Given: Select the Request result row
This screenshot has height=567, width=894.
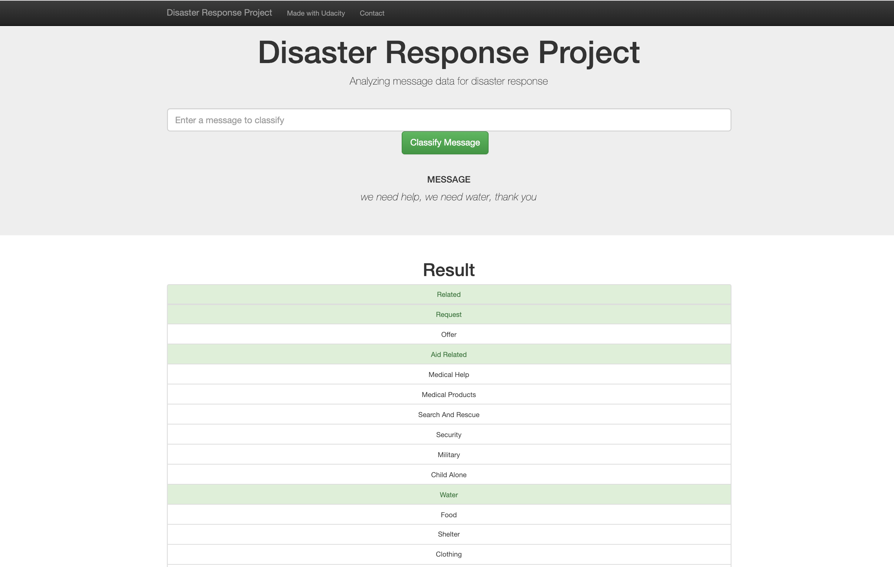Looking at the screenshot, I should (x=449, y=314).
